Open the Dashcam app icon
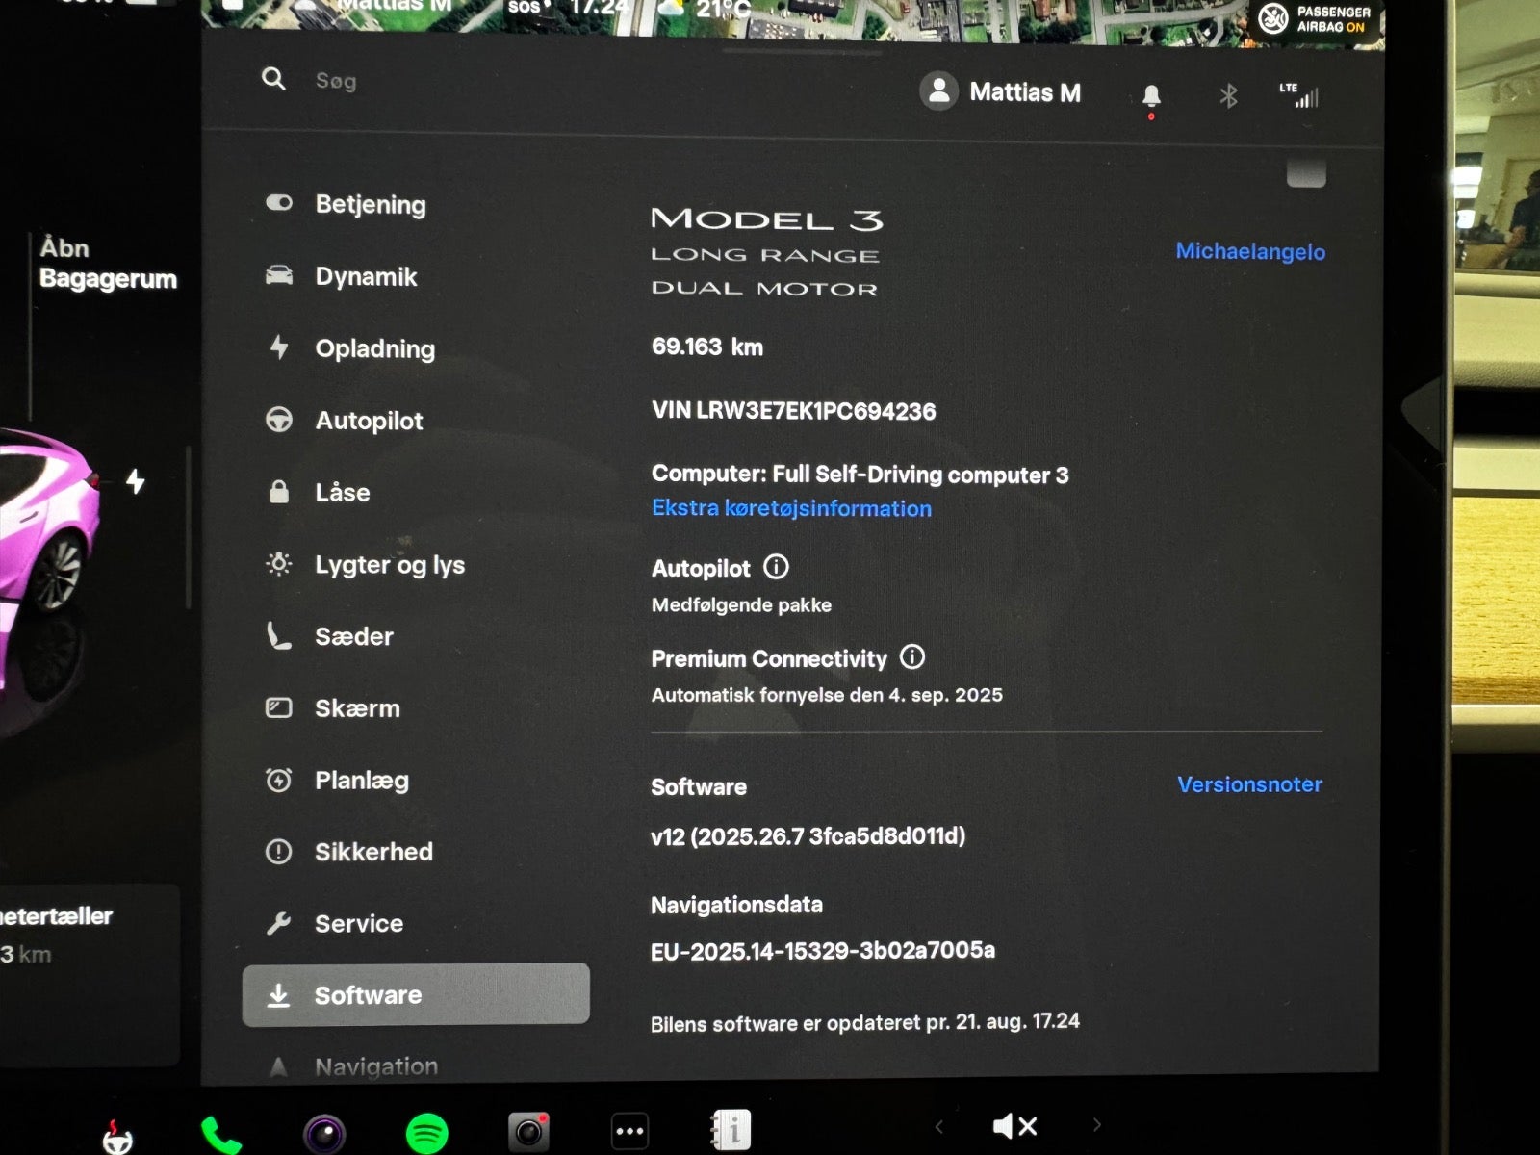The width and height of the screenshot is (1540, 1155). coord(528,1132)
